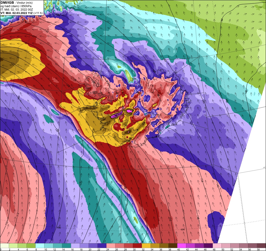Click the 'og hæð (dam) í 850hPa.' line
266x251 pixels.
point(16,6)
